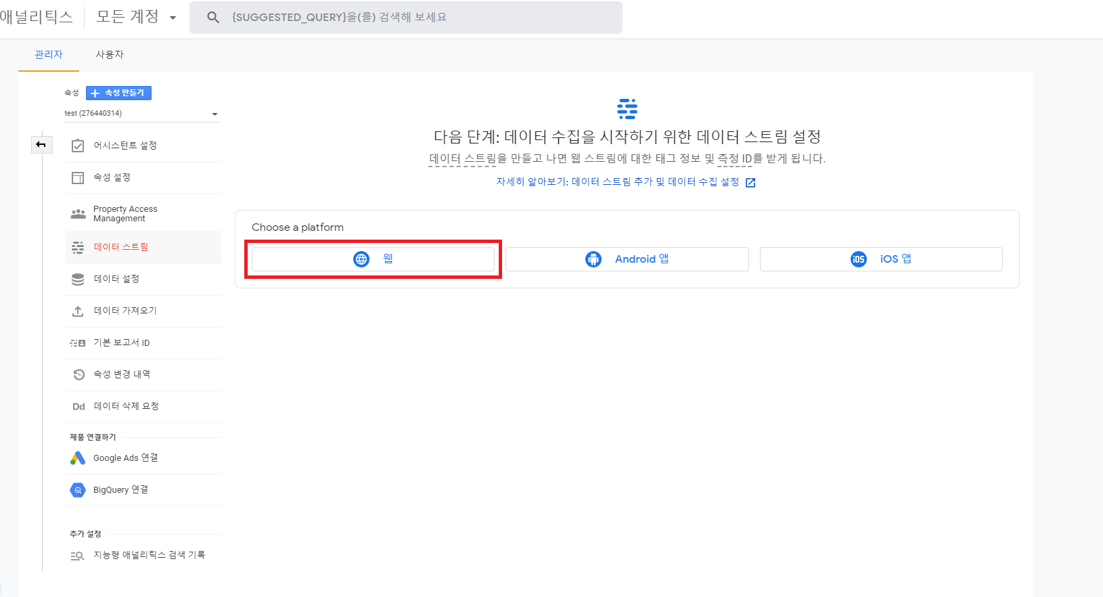Click the search magnifier icon
Image resolution: width=1103 pixels, height=597 pixels.
pyautogui.click(x=213, y=18)
